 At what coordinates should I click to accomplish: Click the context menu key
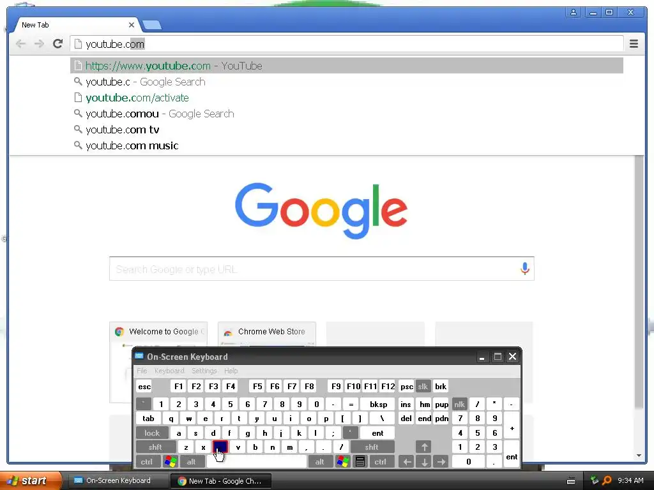click(x=360, y=462)
